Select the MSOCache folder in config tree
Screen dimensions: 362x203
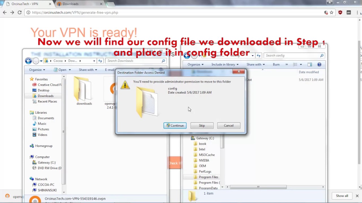point(207,155)
